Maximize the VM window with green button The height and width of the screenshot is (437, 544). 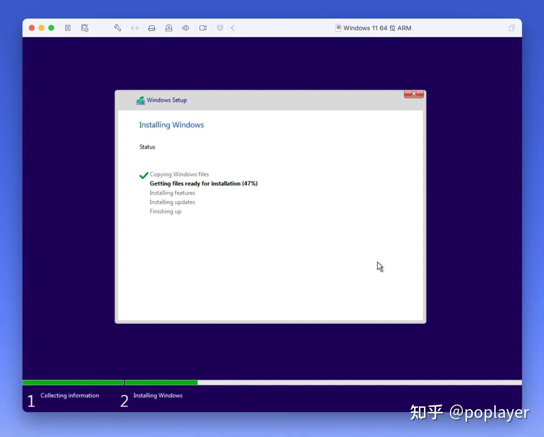tap(52, 28)
